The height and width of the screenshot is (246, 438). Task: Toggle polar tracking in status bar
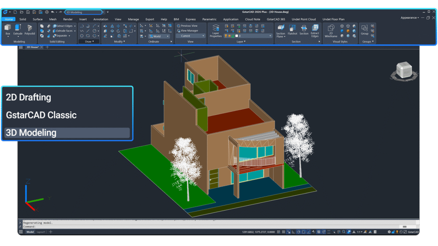[299, 232]
